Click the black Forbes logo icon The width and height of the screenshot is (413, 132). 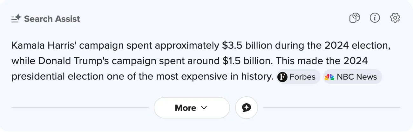click(x=282, y=77)
